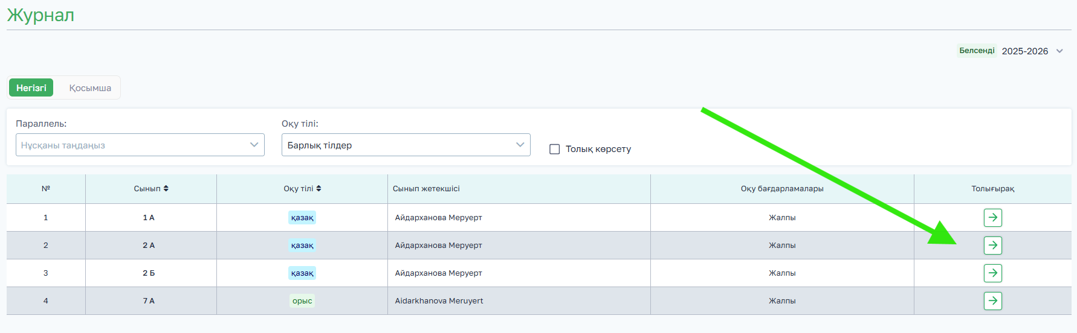
Task: Select the 2 А class cell
Action: pyautogui.click(x=149, y=246)
